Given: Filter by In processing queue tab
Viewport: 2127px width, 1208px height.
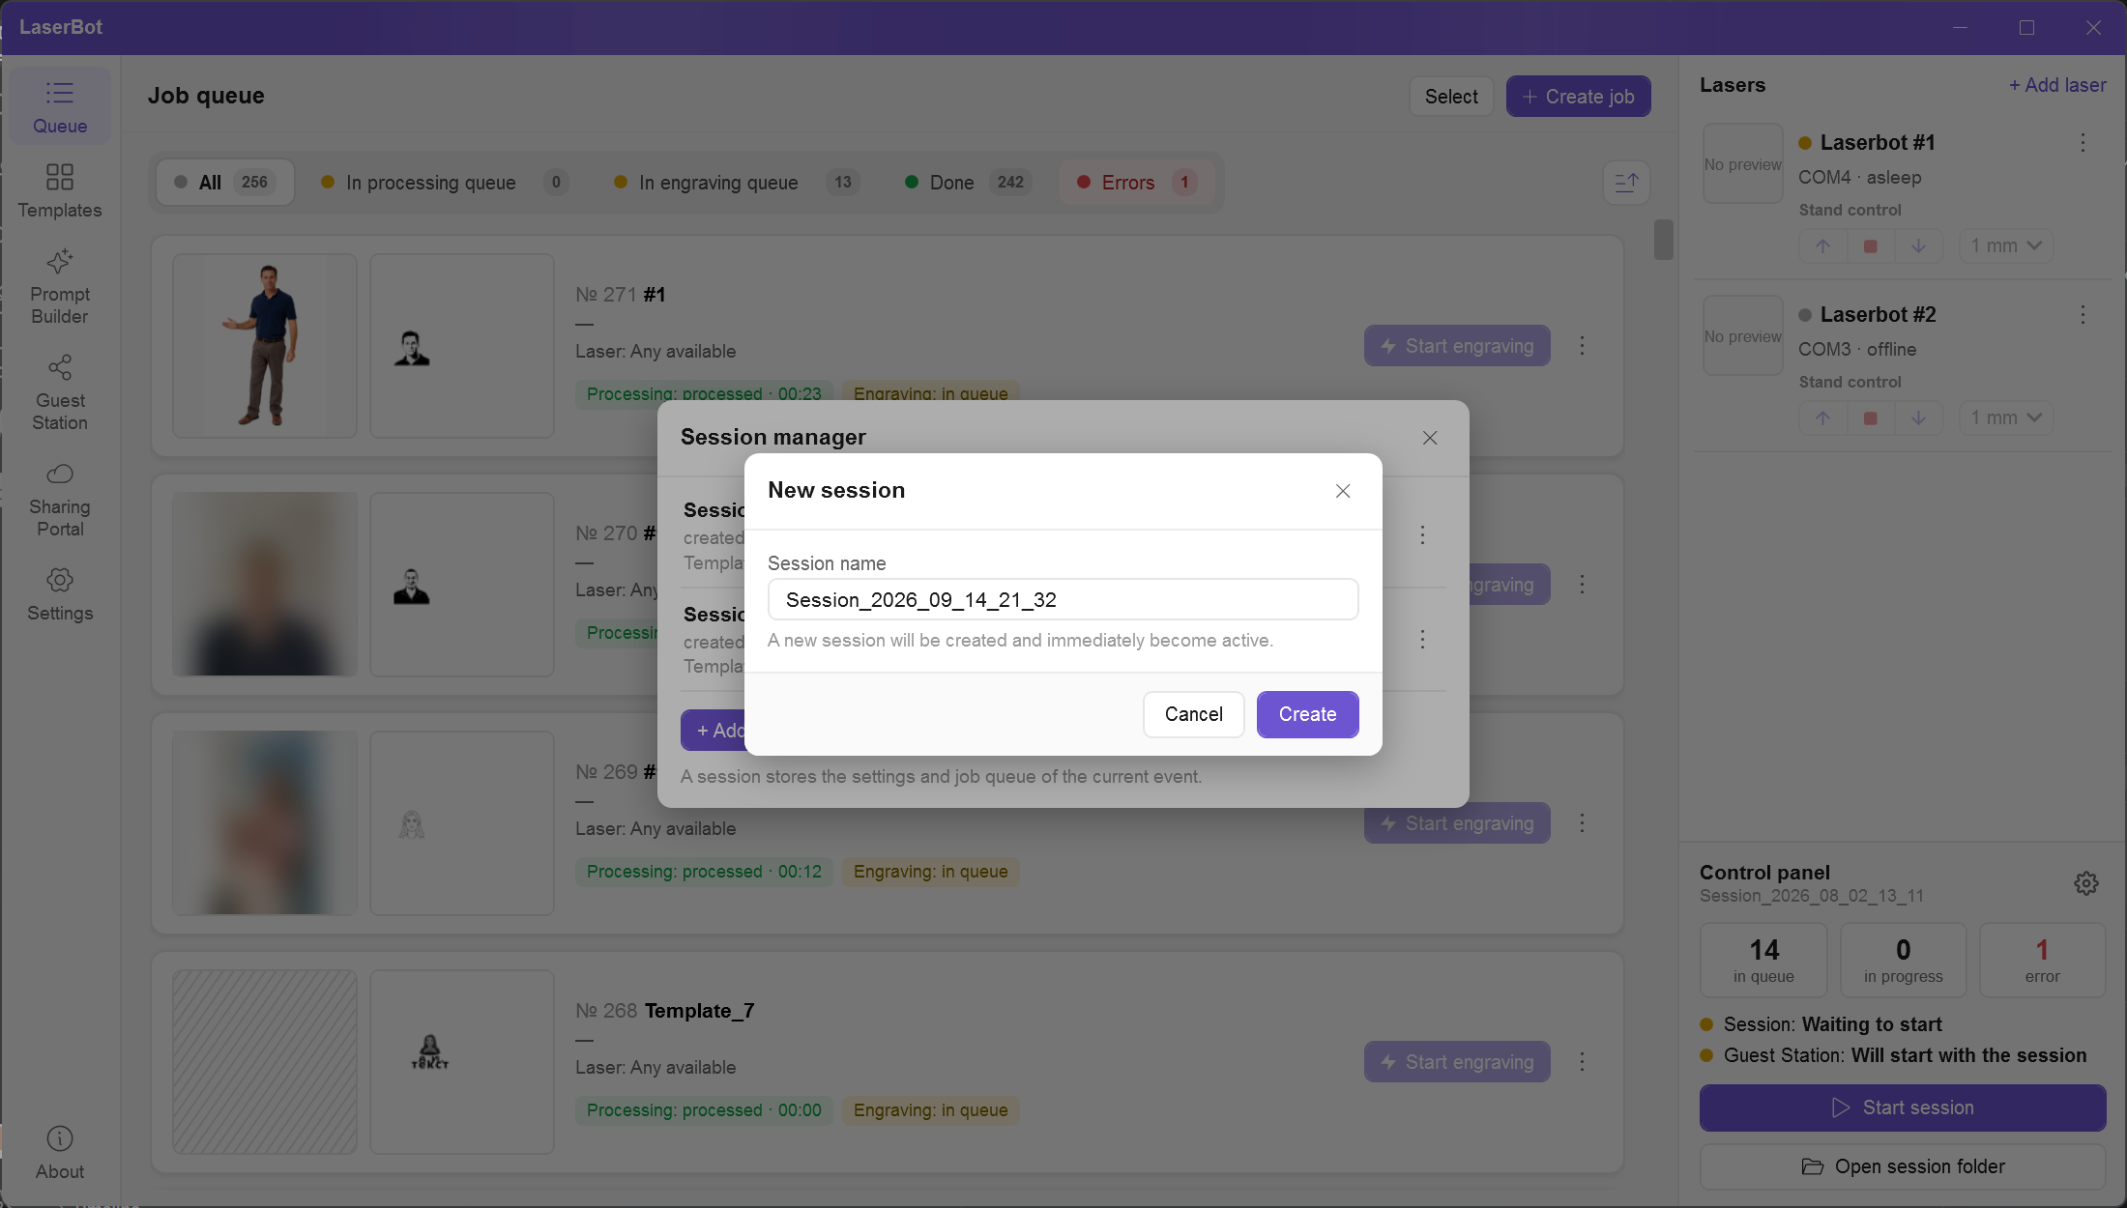Looking at the screenshot, I should (x=445, y=183).
